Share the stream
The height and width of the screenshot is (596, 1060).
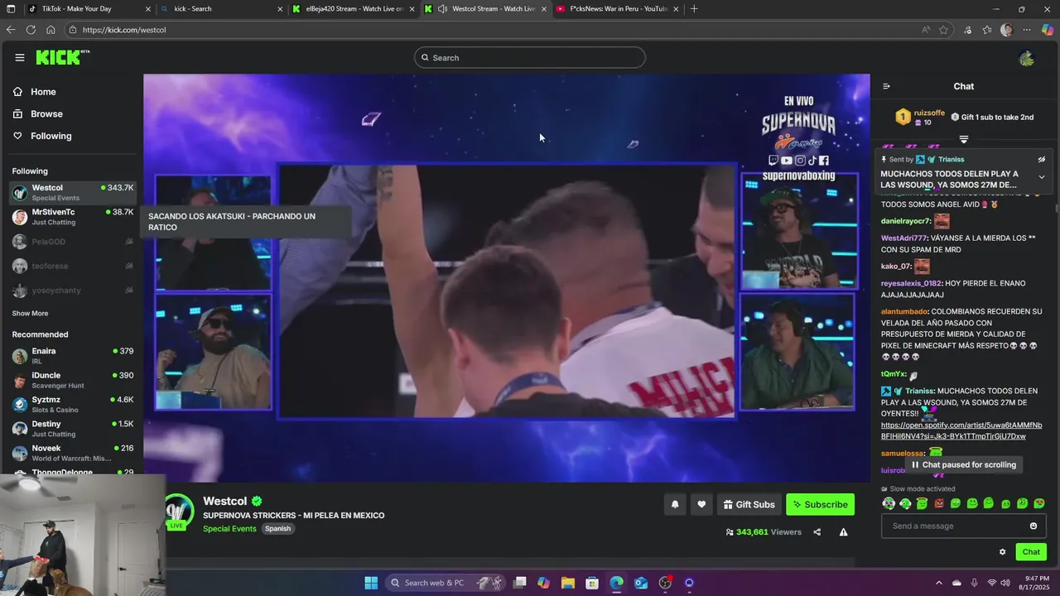point(817,532)
